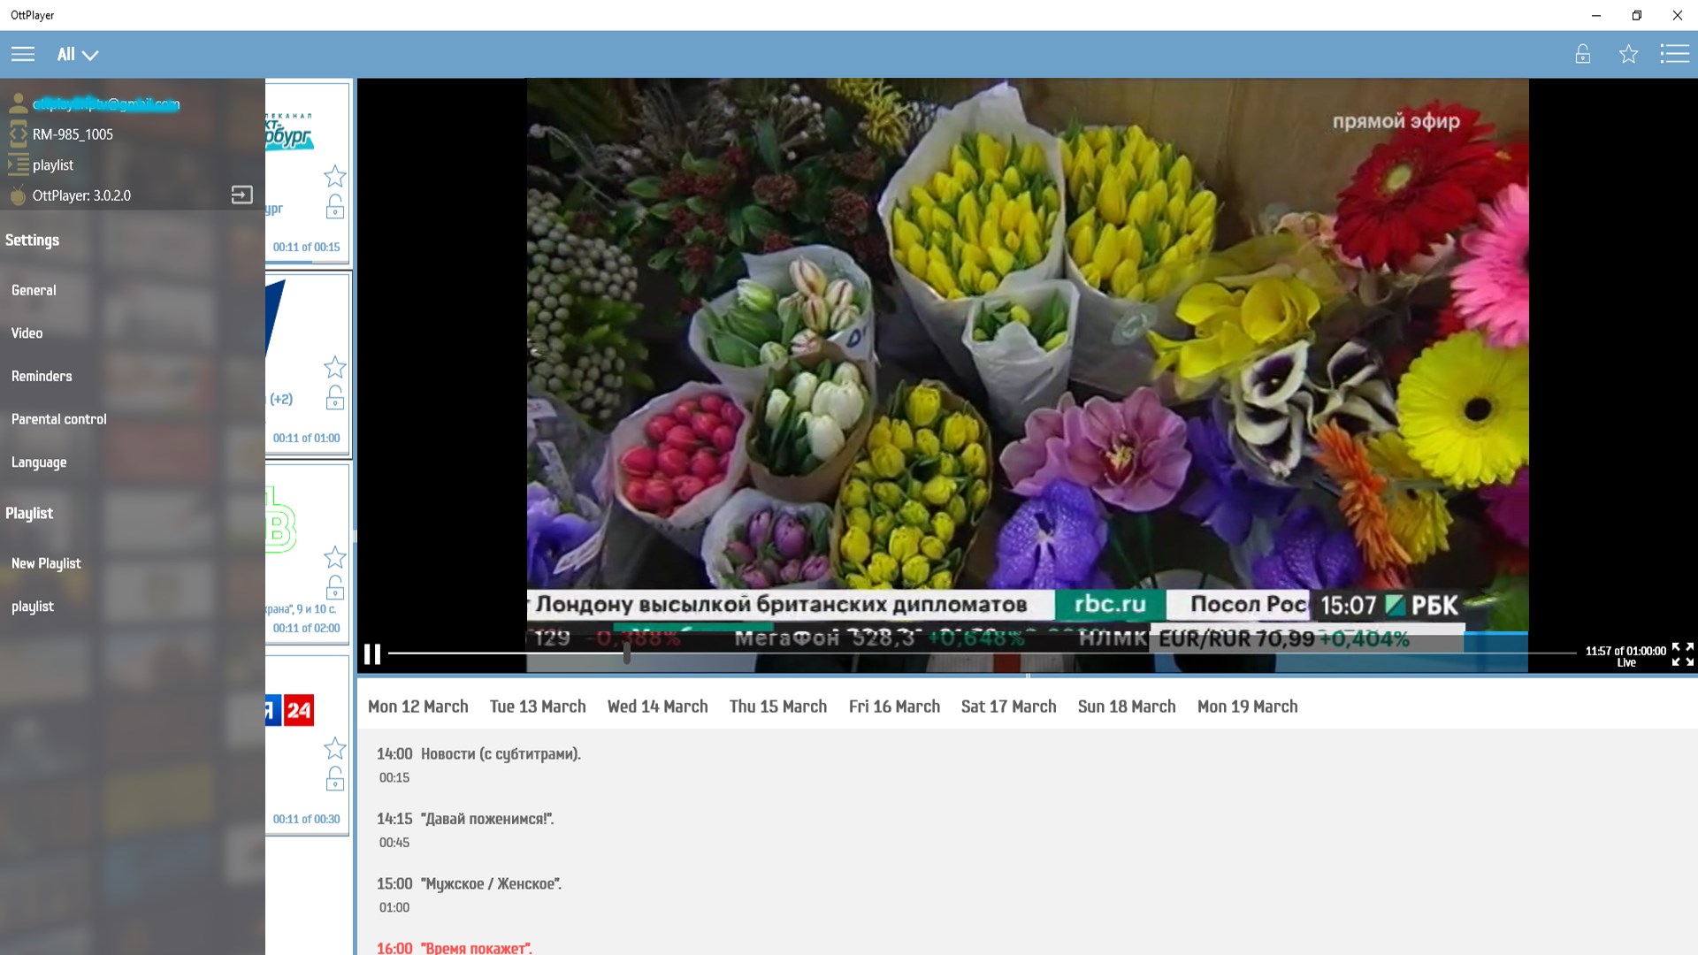Click New Playlist in the sidebar
Screen dimensions: 1698x955
click(45, 563)
